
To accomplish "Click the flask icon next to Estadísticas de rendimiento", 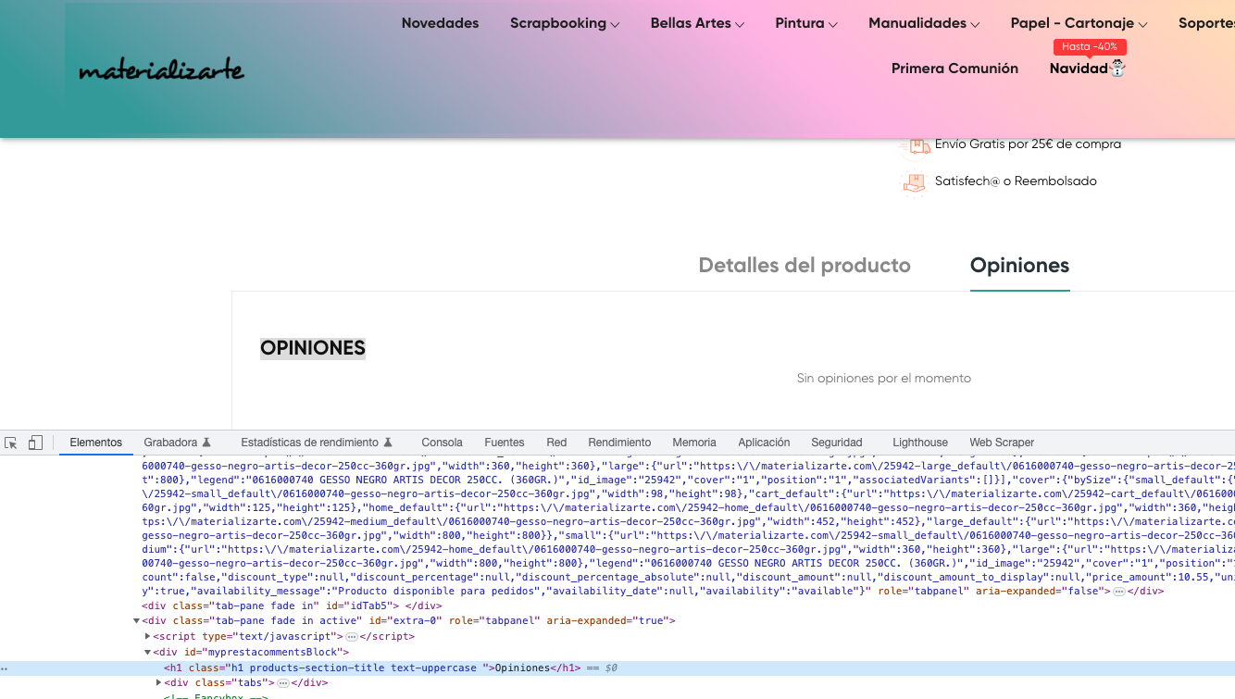I will coord(389,443).
